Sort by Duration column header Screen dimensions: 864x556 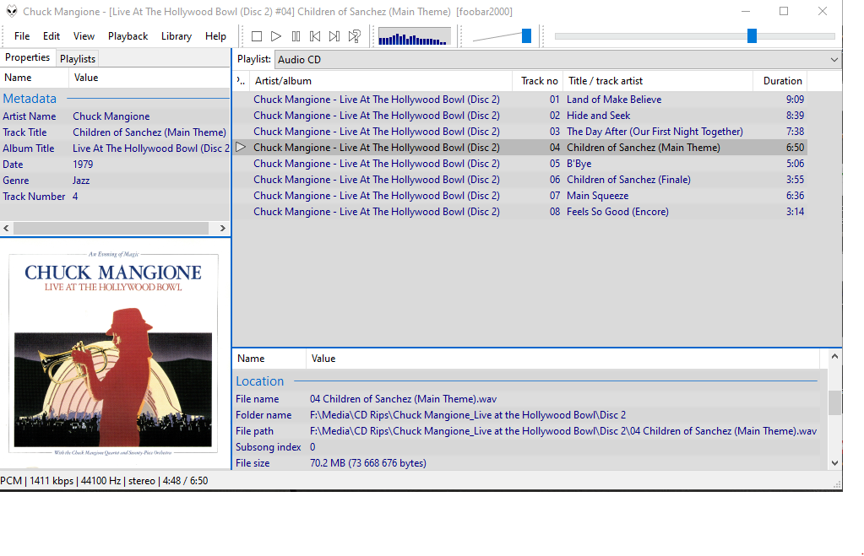click(x=780, y=81)
